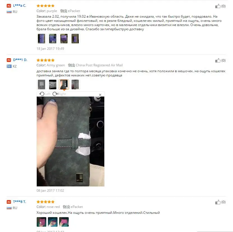Open second purple wallet photo thumbnail

pyautogui.click(x=53, y=39)
